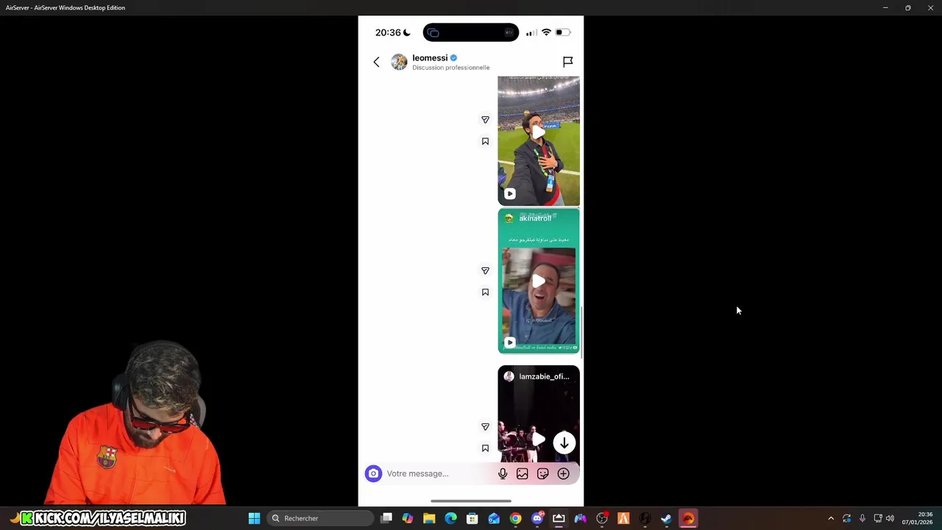Tap the plus icon in message bar
The height and width of the screenshot is (530, 942).
click(x=563, y=474)
